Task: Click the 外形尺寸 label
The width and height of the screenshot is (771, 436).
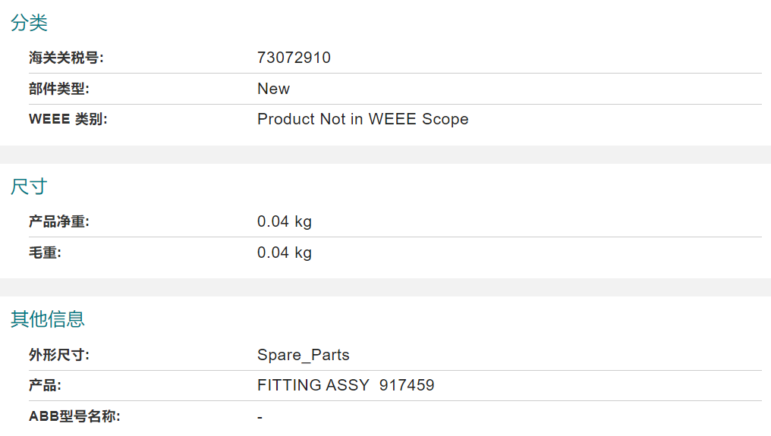Action: (x=59, y=355)
